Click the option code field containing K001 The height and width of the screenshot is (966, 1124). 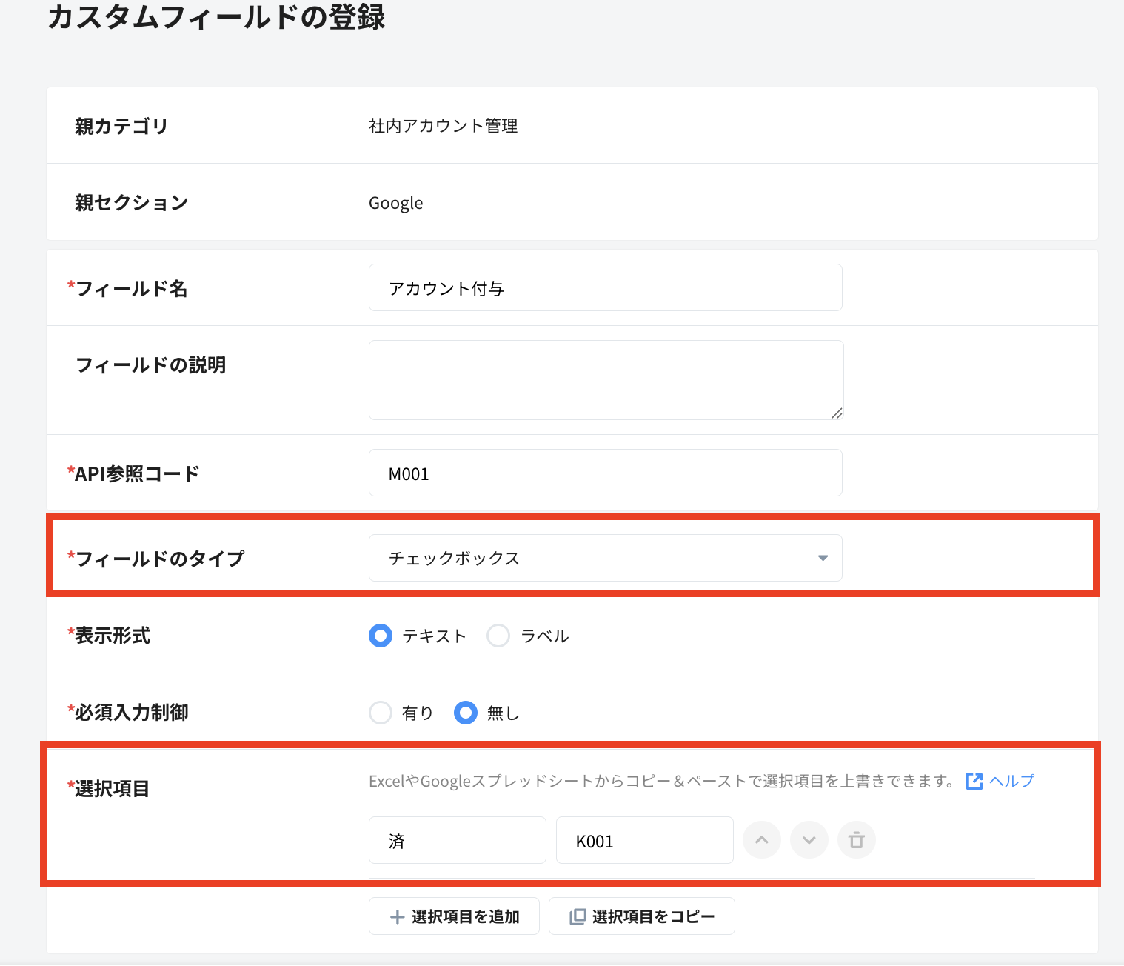click(x=645, y=840)
